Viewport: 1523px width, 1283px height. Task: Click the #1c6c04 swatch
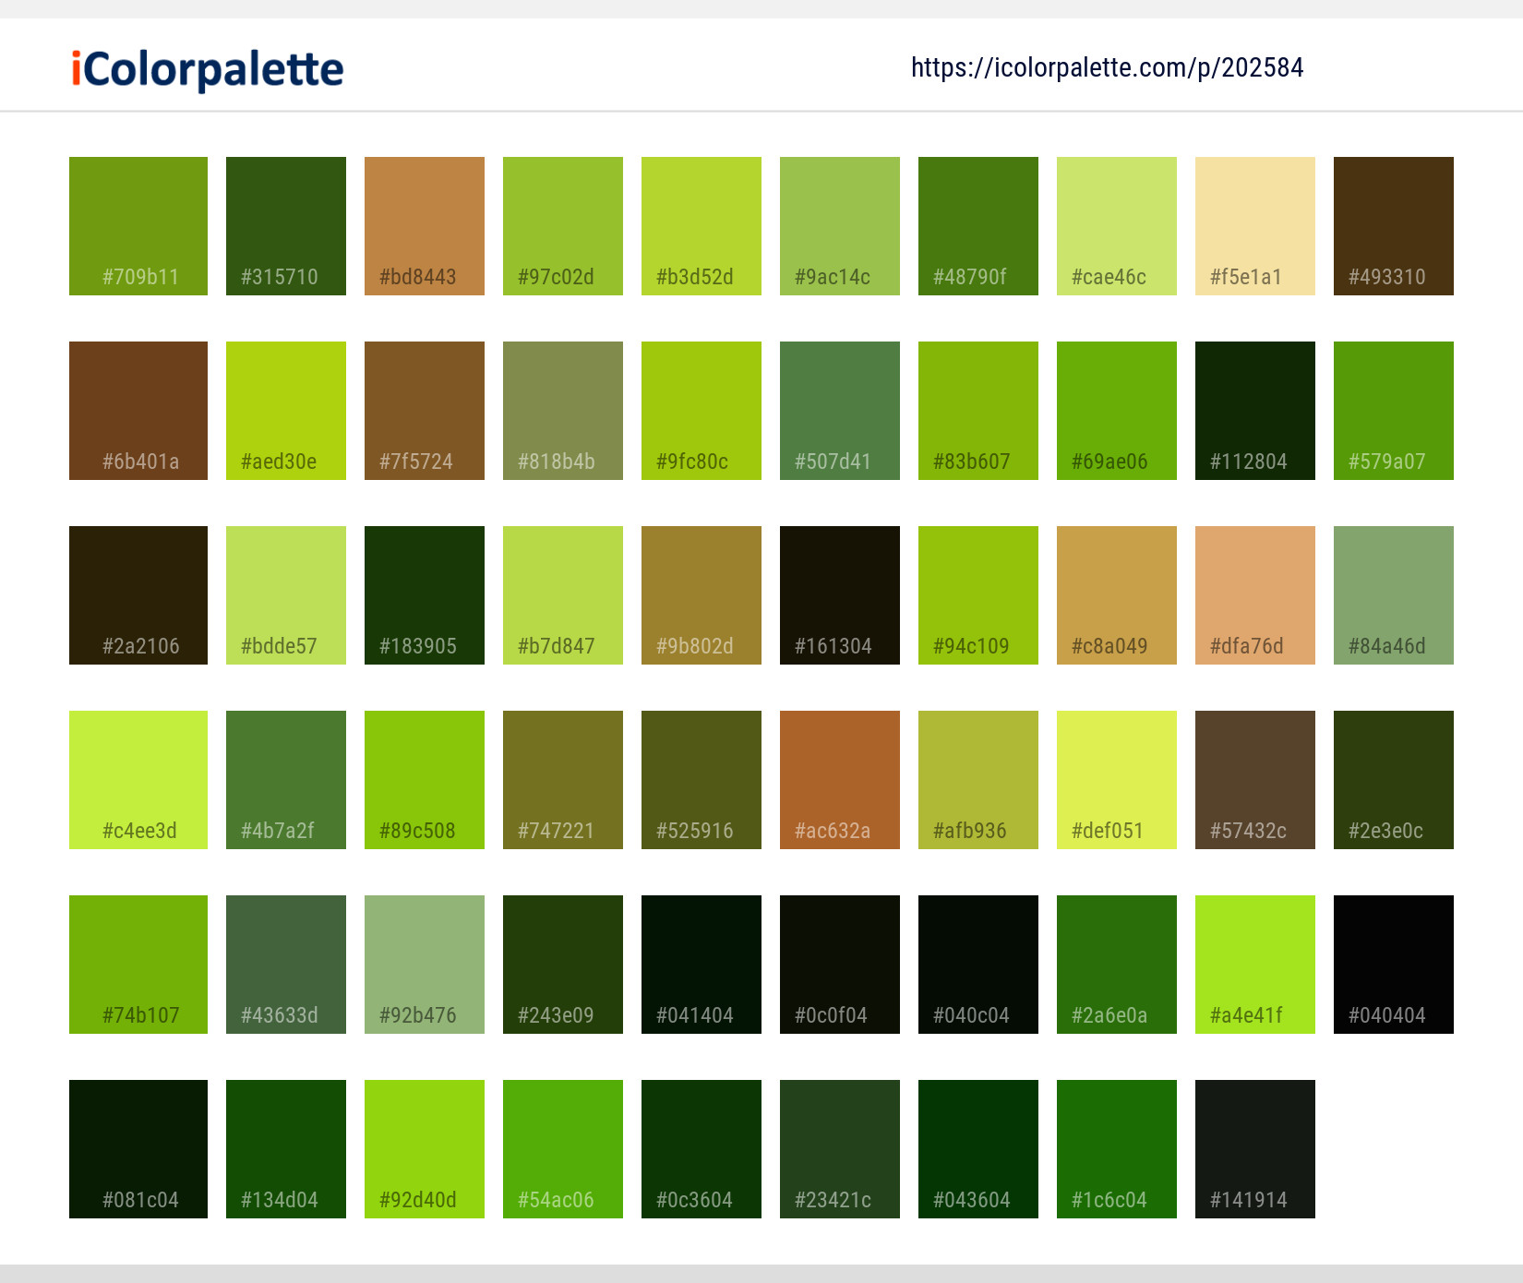(1117, 1149)
